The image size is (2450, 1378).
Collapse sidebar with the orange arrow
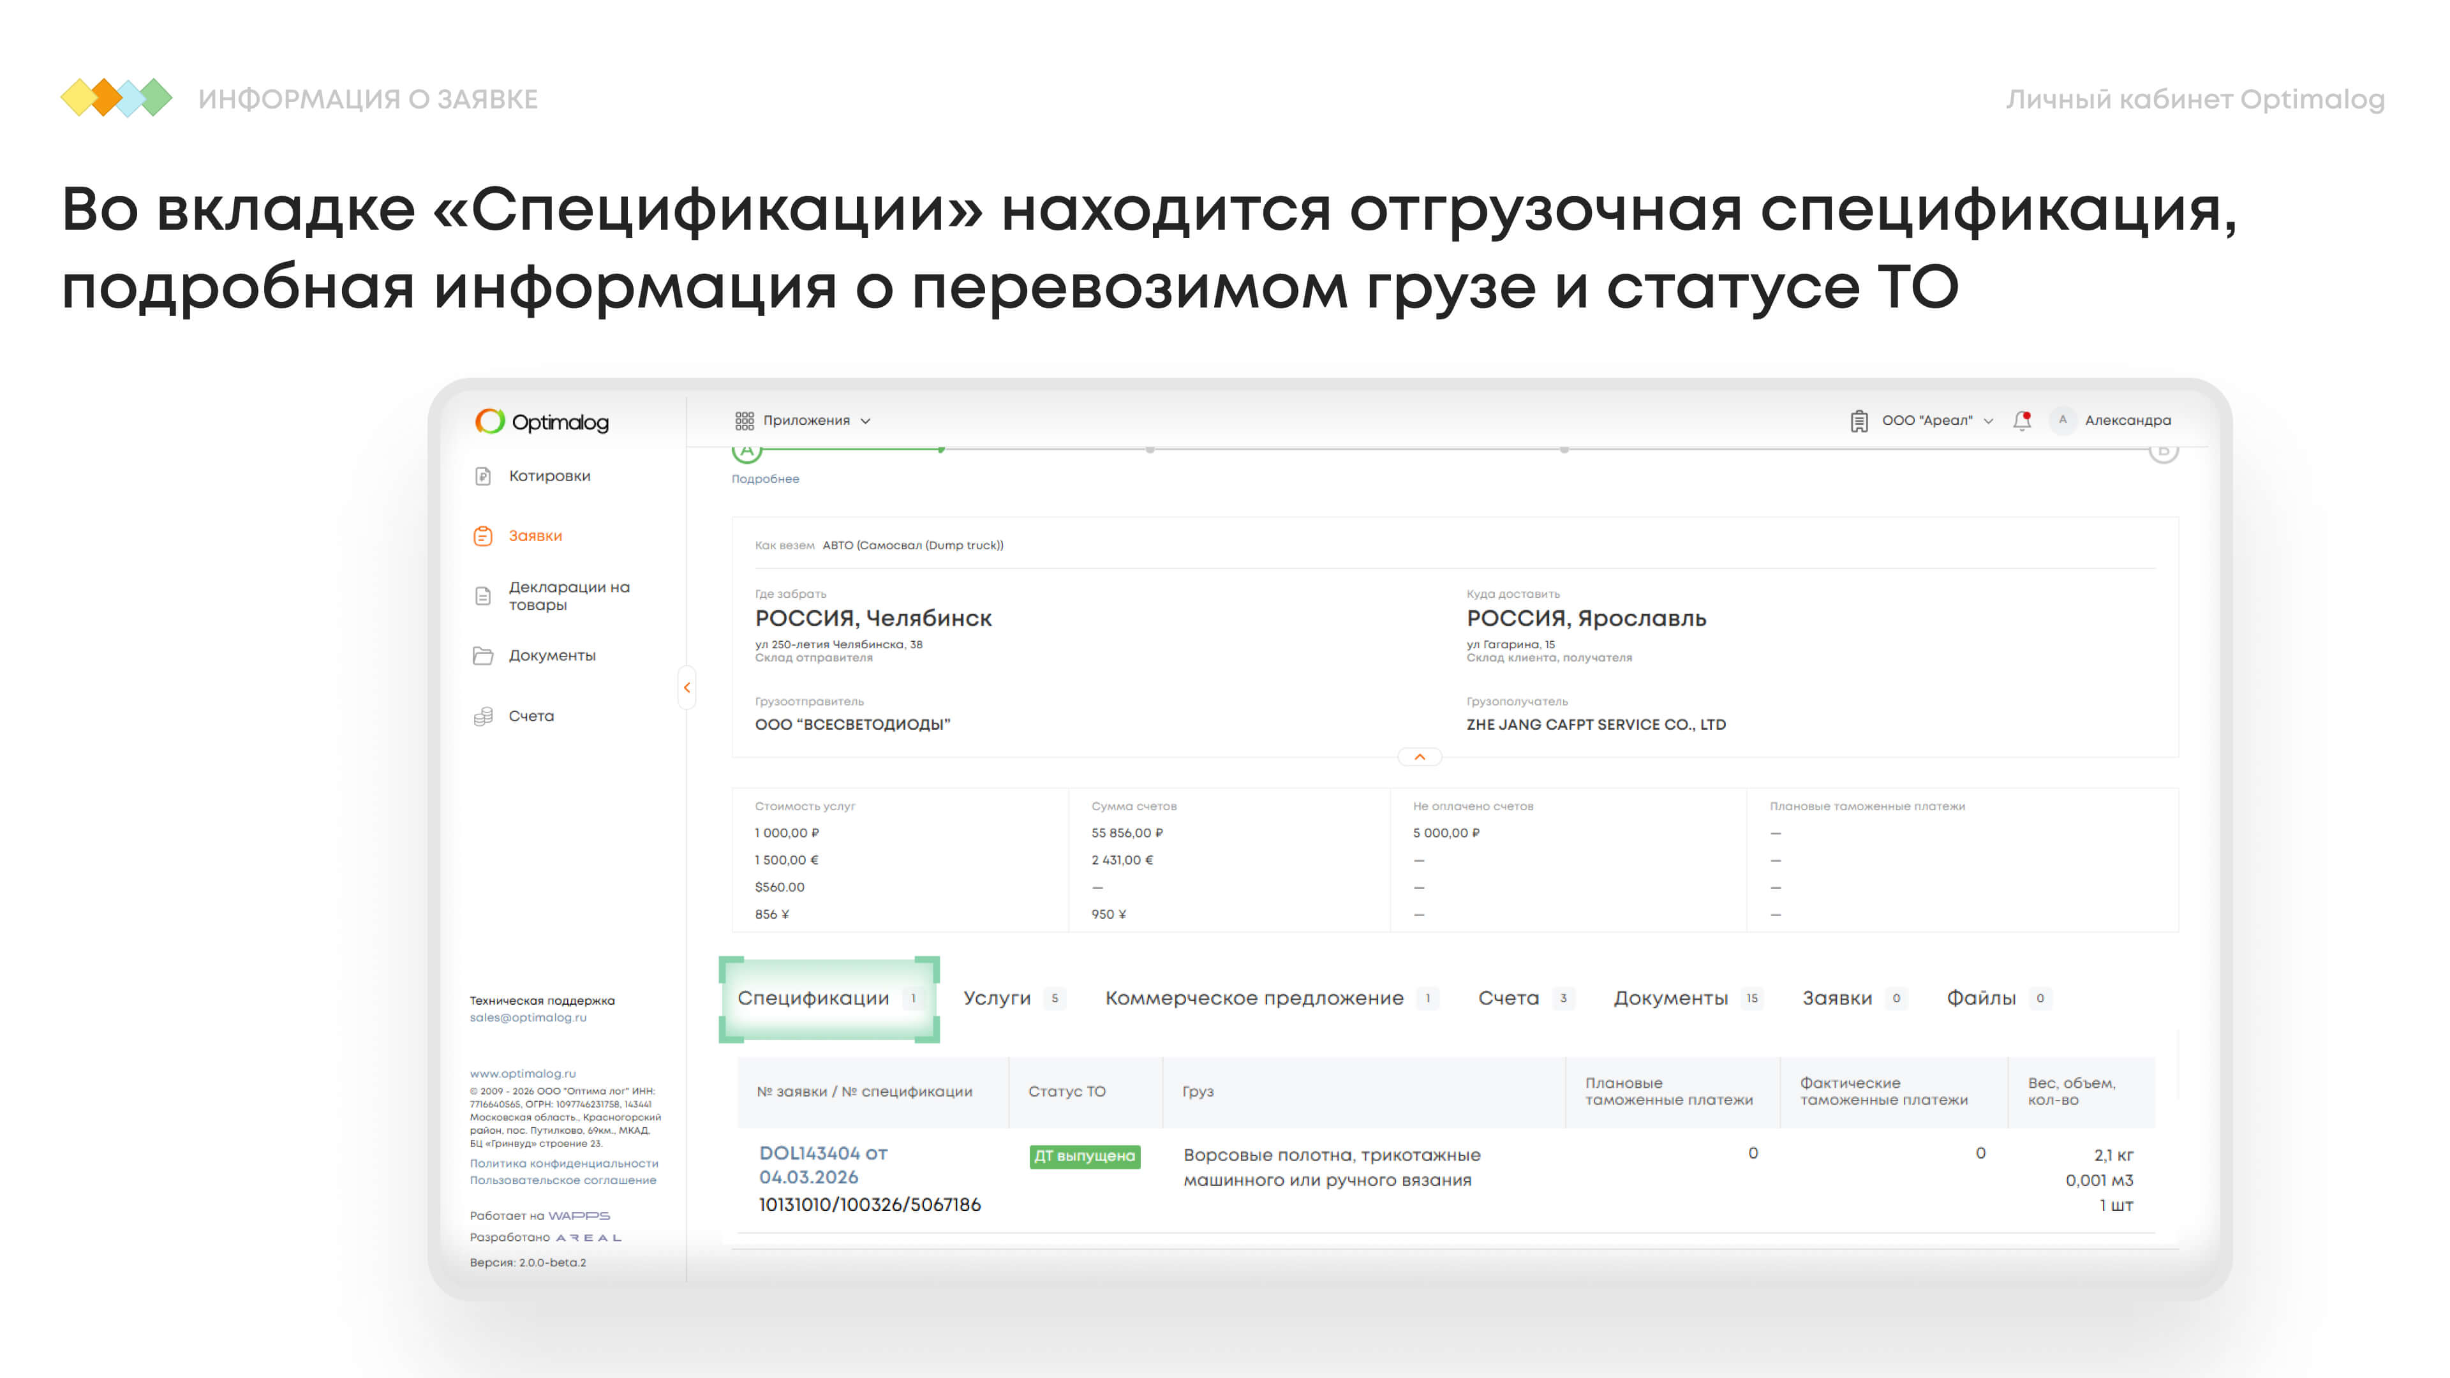[687, 688]
